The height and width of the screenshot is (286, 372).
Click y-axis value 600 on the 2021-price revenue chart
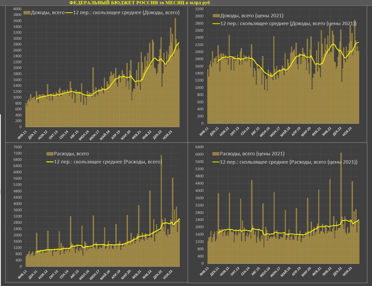pos(200,102)
